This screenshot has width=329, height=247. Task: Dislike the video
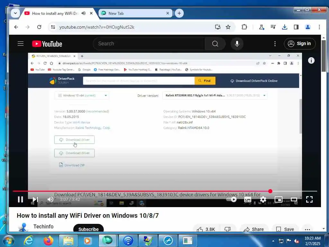coord(227,229)
